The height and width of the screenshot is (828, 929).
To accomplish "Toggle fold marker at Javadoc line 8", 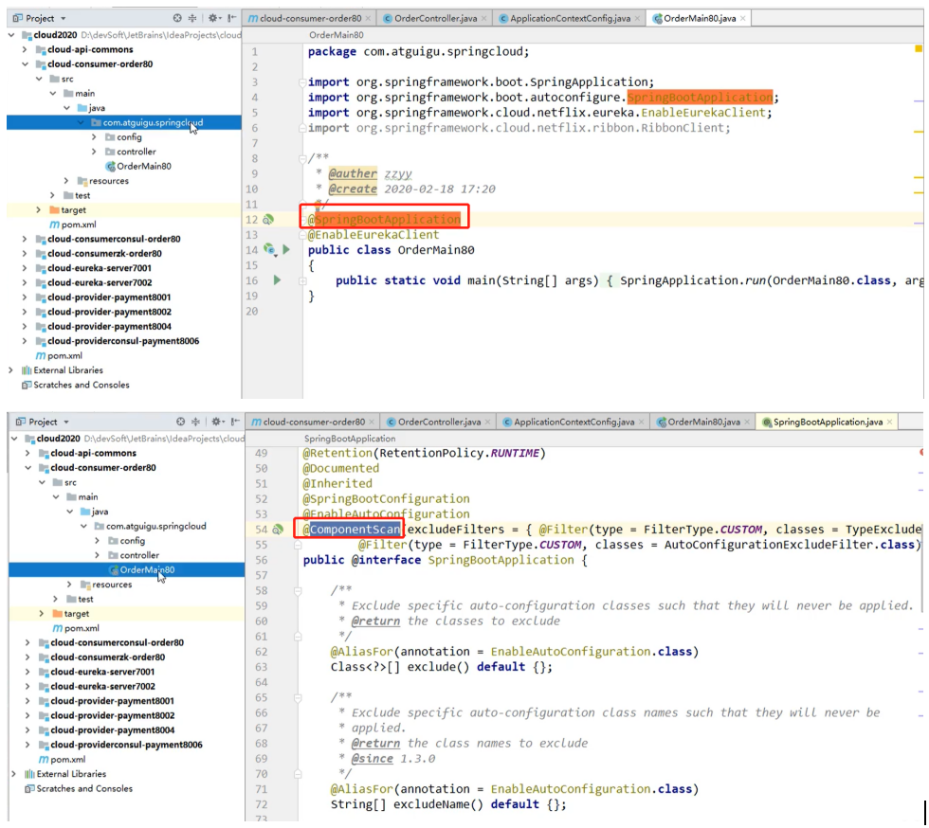I will [x=302, y=158].
